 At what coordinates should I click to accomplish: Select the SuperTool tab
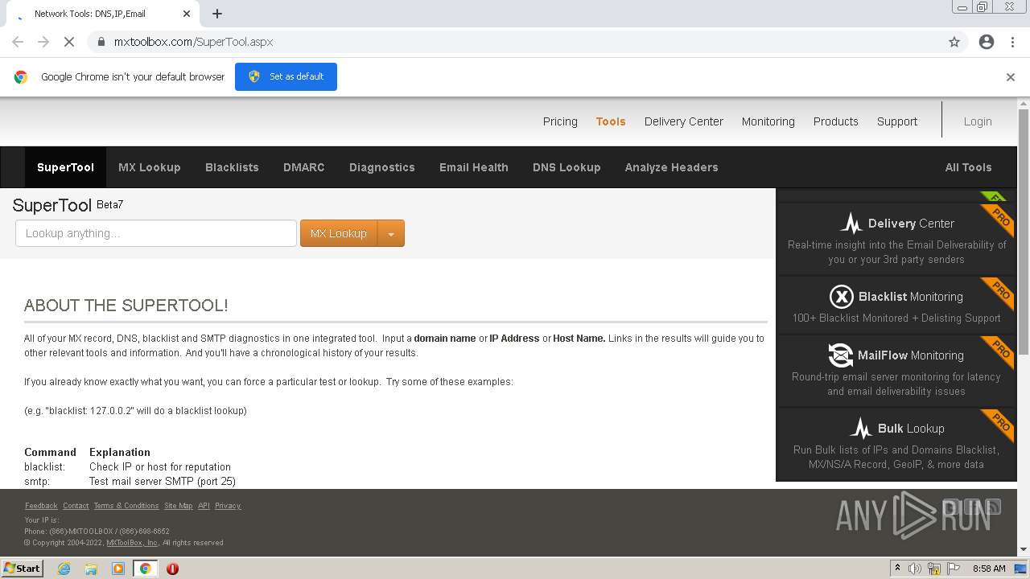click(x=65, y=167)
